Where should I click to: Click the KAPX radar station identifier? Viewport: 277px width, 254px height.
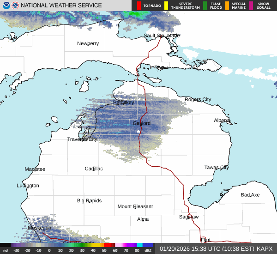(265, 248)
